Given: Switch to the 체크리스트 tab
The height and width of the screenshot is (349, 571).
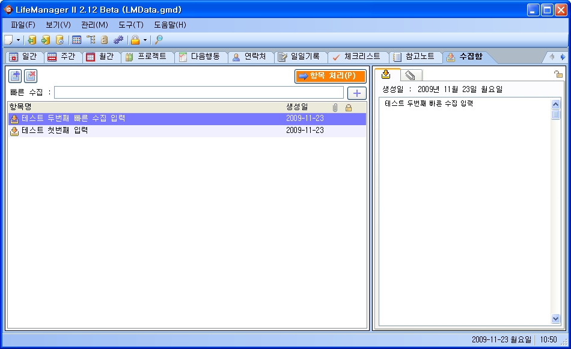Looking at the screenshot, I should pos(358,57).
